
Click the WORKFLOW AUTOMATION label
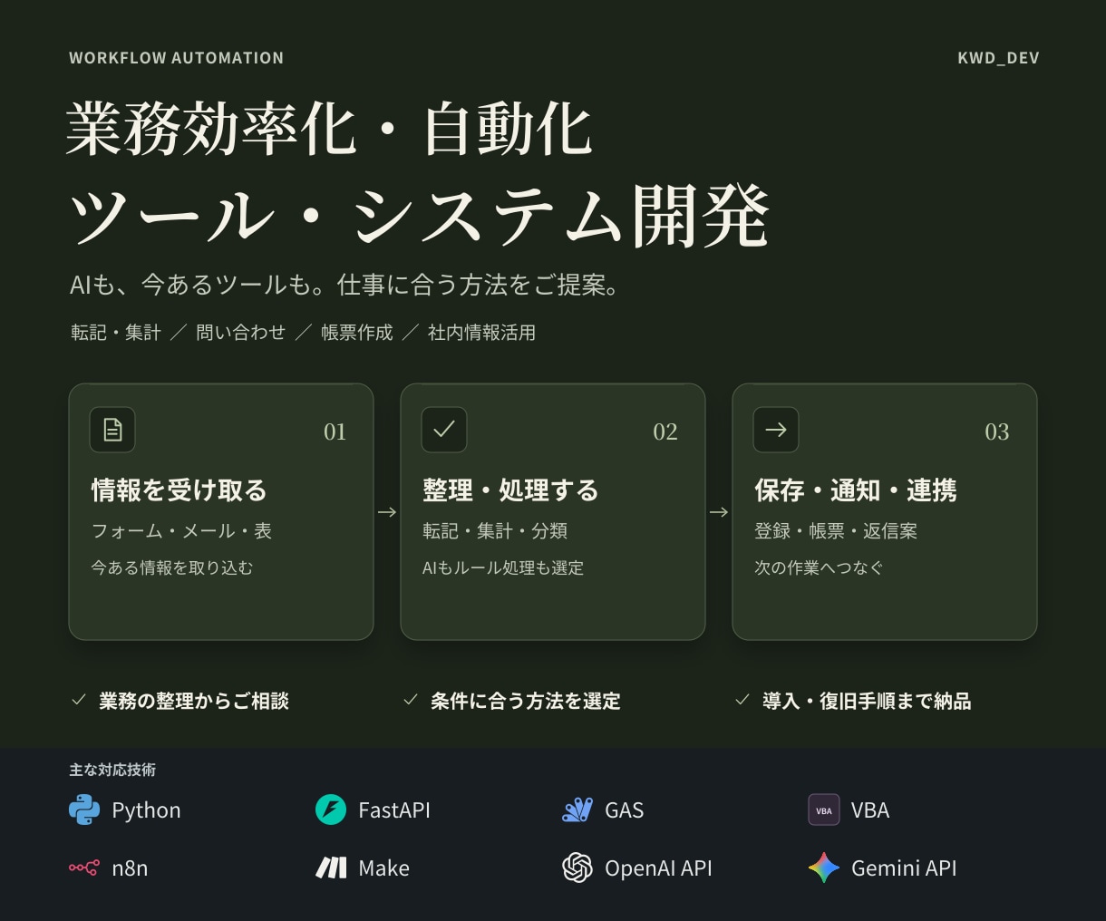coord(177,58)
